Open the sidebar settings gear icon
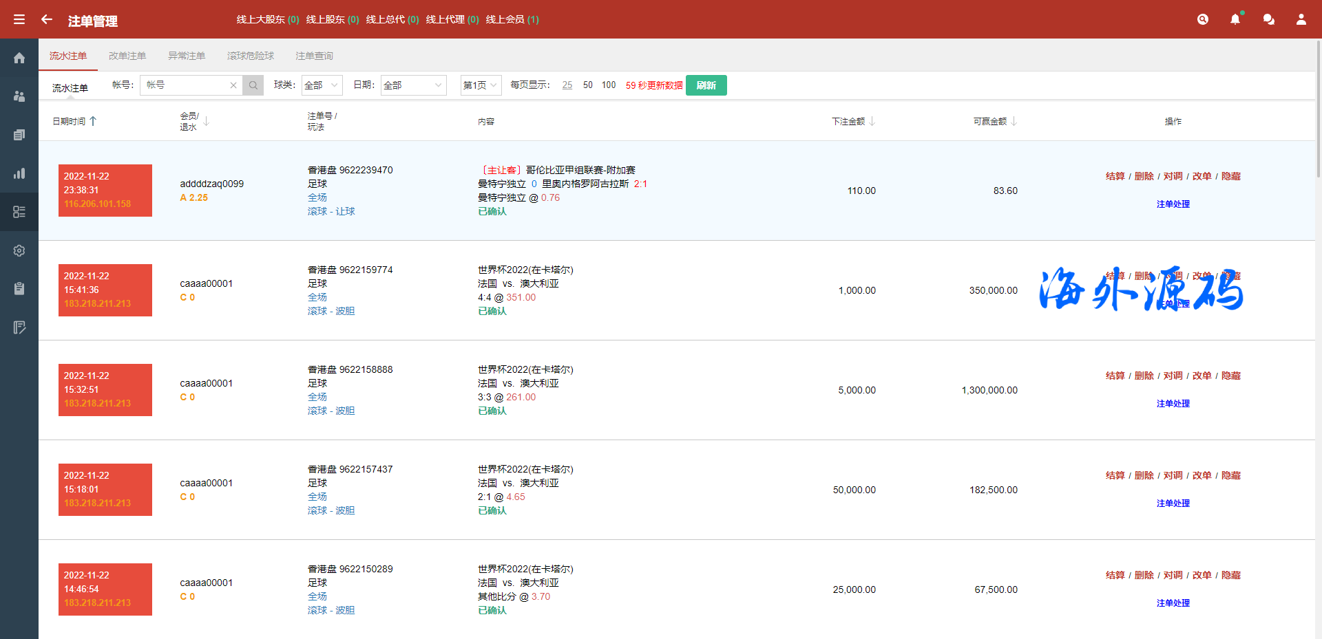This screenshot has height=639, width=1322. [19, 251]
